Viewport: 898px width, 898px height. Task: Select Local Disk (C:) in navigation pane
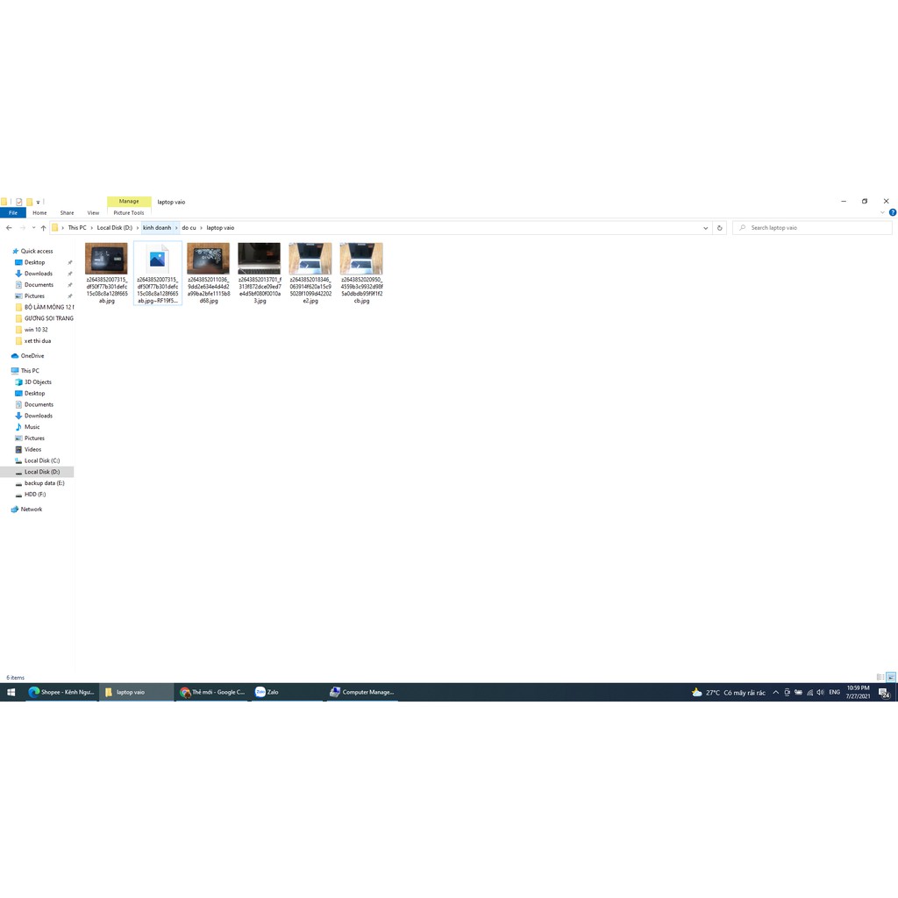(x=42, y=460)
